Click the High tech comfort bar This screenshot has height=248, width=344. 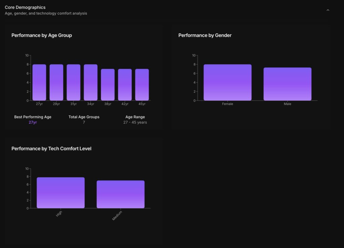(60, 193)
